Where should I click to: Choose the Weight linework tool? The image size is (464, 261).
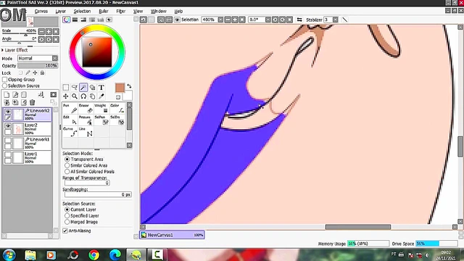pos(101,108)
